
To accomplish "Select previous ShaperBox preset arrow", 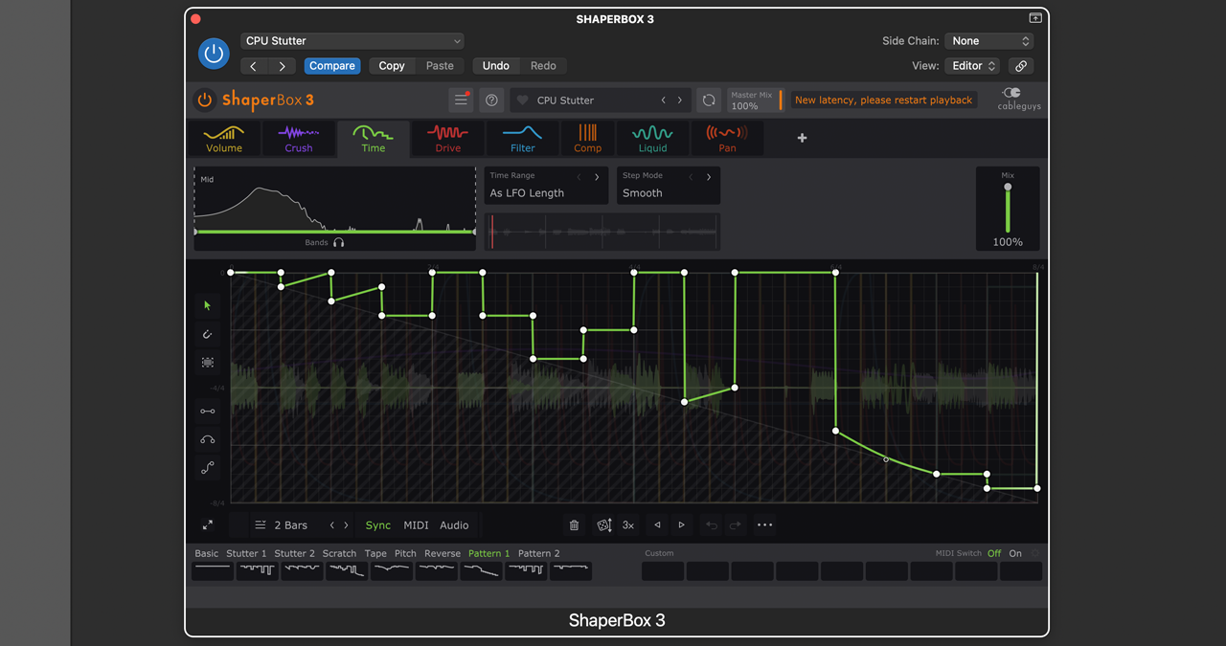I will (x=663, y=100).
